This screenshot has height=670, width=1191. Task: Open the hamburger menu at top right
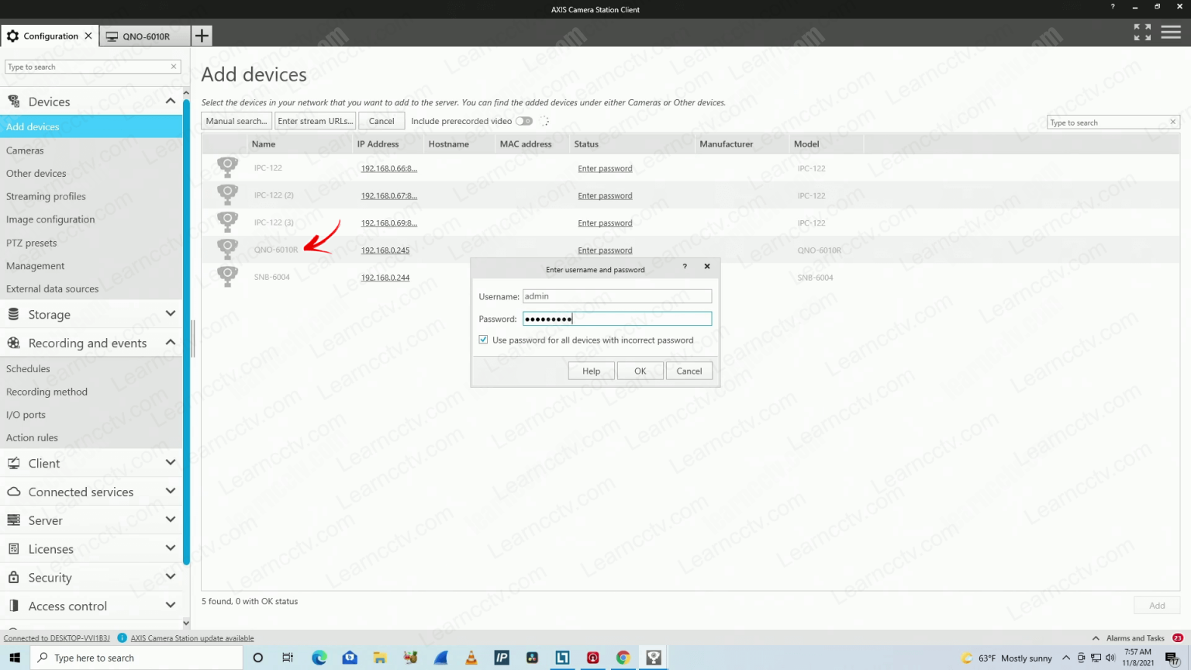(x=1171, y=32)
